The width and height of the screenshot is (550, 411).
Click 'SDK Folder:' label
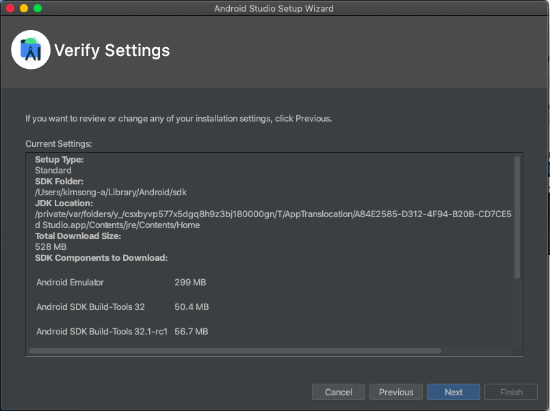tap(60, 182)
